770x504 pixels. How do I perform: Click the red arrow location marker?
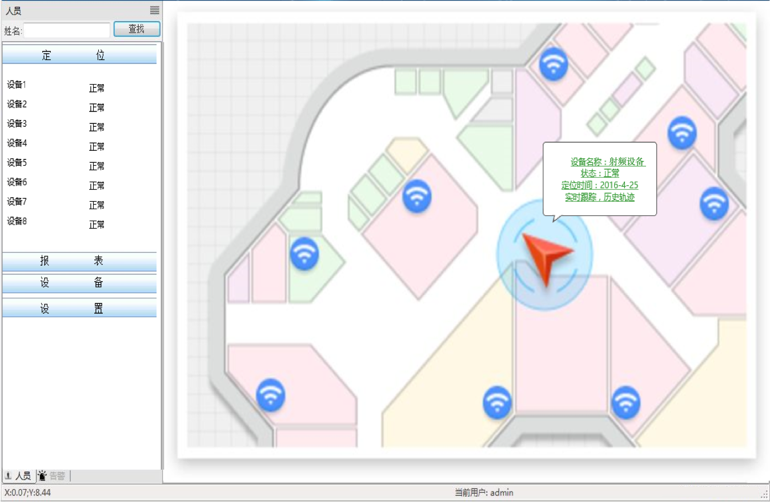[x=546, y=257]
